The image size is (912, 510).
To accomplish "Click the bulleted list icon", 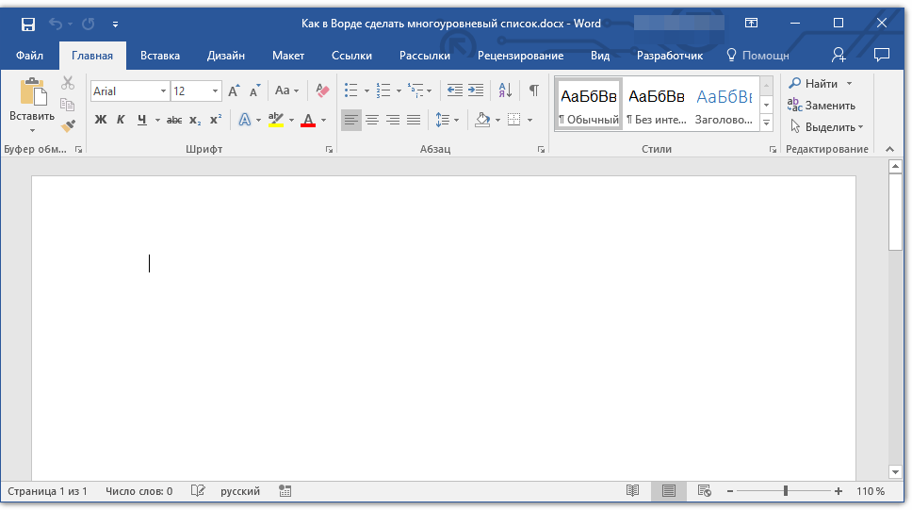I will coord(351,90).
